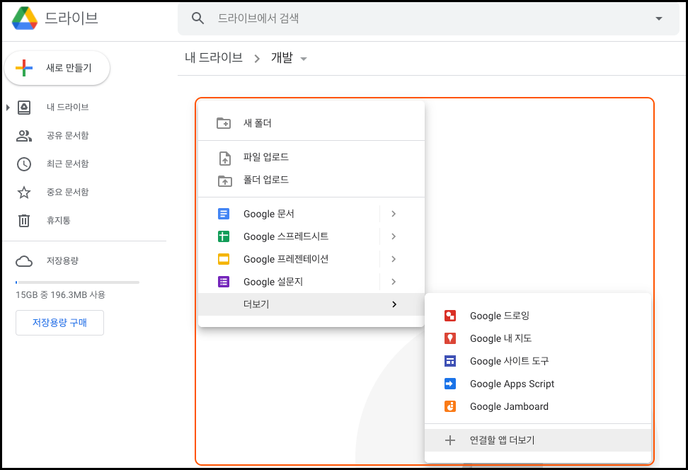Click the 내 드라이브 sidebar drive icon

(x=23, y=108)
